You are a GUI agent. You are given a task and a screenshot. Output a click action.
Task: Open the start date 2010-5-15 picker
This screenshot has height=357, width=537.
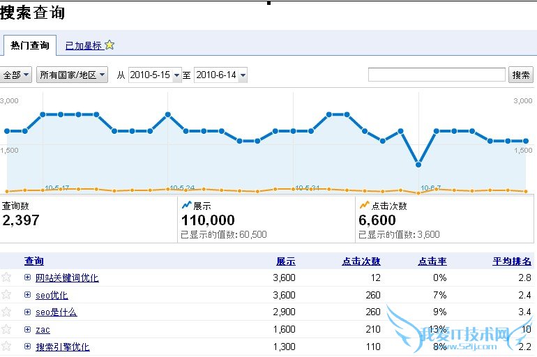154,75
